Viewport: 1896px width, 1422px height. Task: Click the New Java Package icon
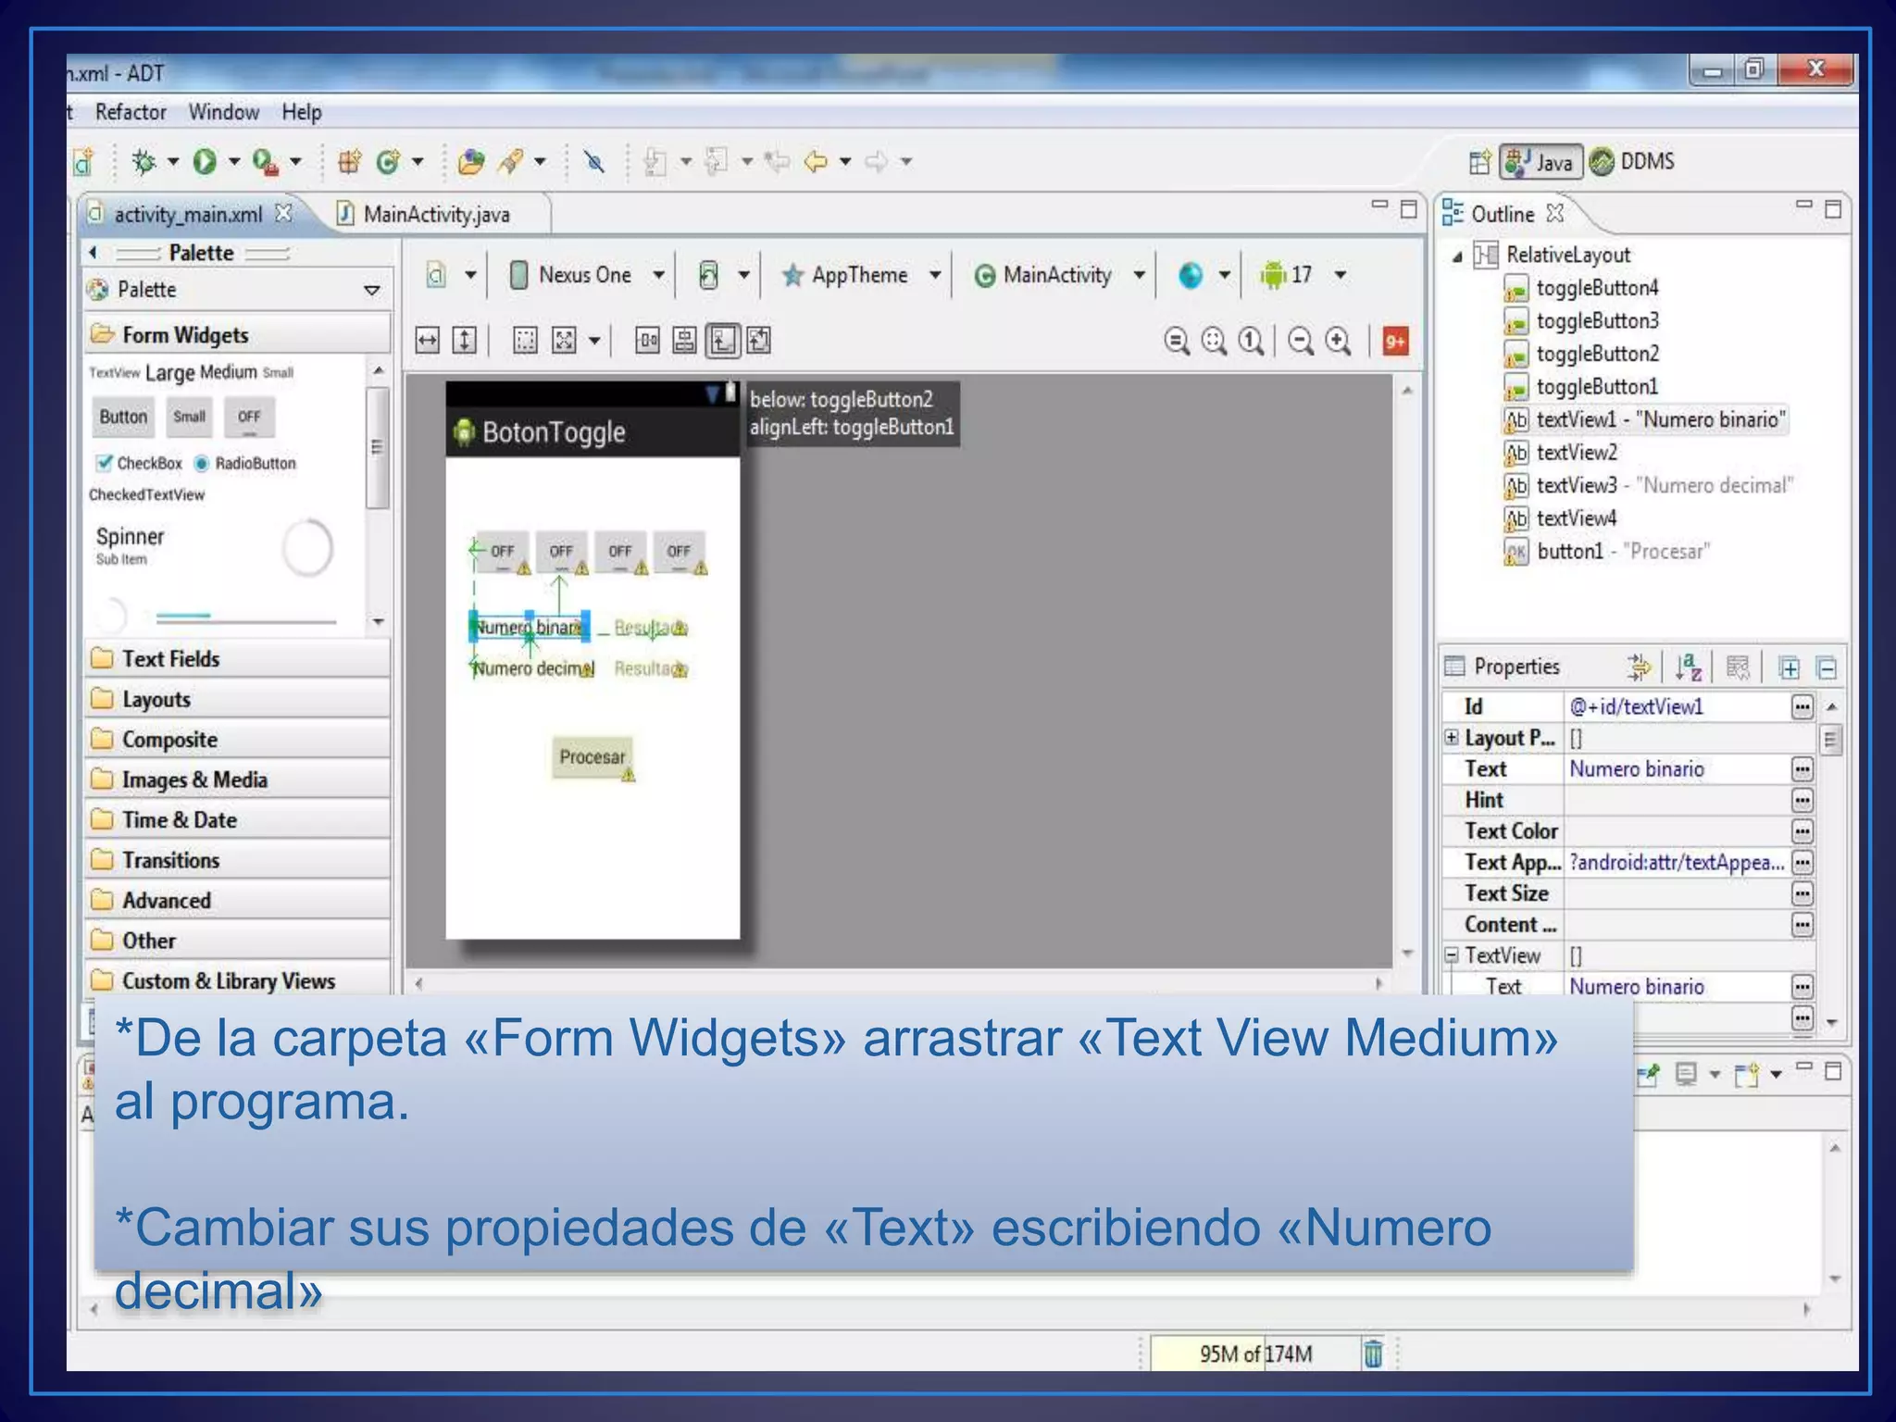point(349,162)
